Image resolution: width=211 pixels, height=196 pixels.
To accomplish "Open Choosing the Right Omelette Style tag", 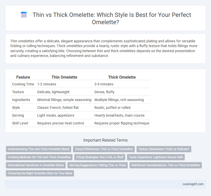I will (40, 173).
